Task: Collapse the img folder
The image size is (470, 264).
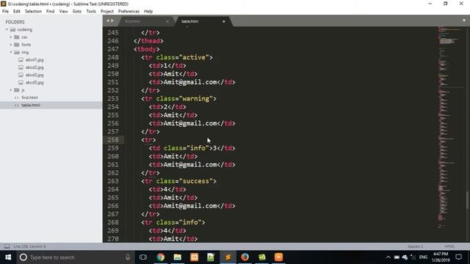Action: click(x=11, y=52)
